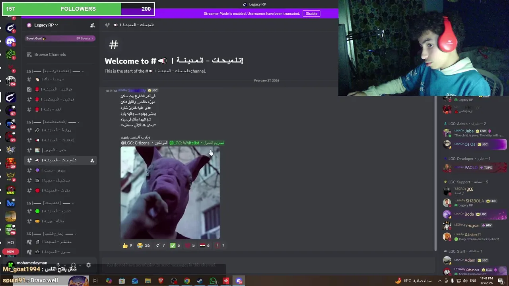The width and height of the screenshot is (509, 286).
Task: Open Steam from the taskbar
Action: [200, 281]
